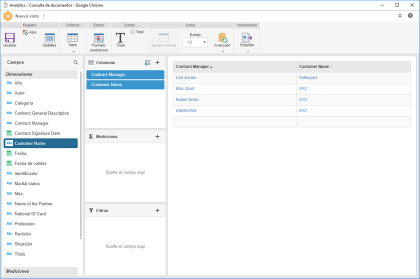This screenshot has width=420, height=279.
Task: Open the Robert Smith link
Action: click(187, 99)
